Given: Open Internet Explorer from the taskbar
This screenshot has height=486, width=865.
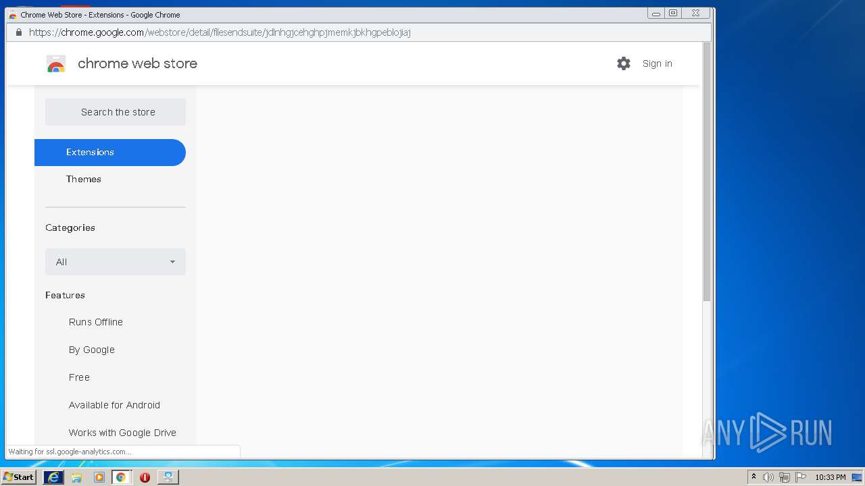Looking at the screenshot, I should [53, 477].
